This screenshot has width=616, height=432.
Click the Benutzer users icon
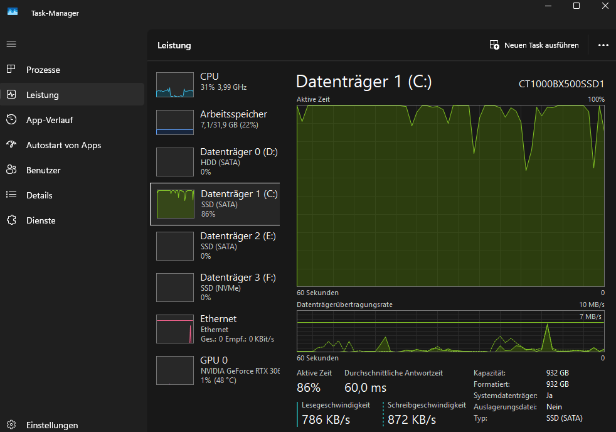coord(11,170)
